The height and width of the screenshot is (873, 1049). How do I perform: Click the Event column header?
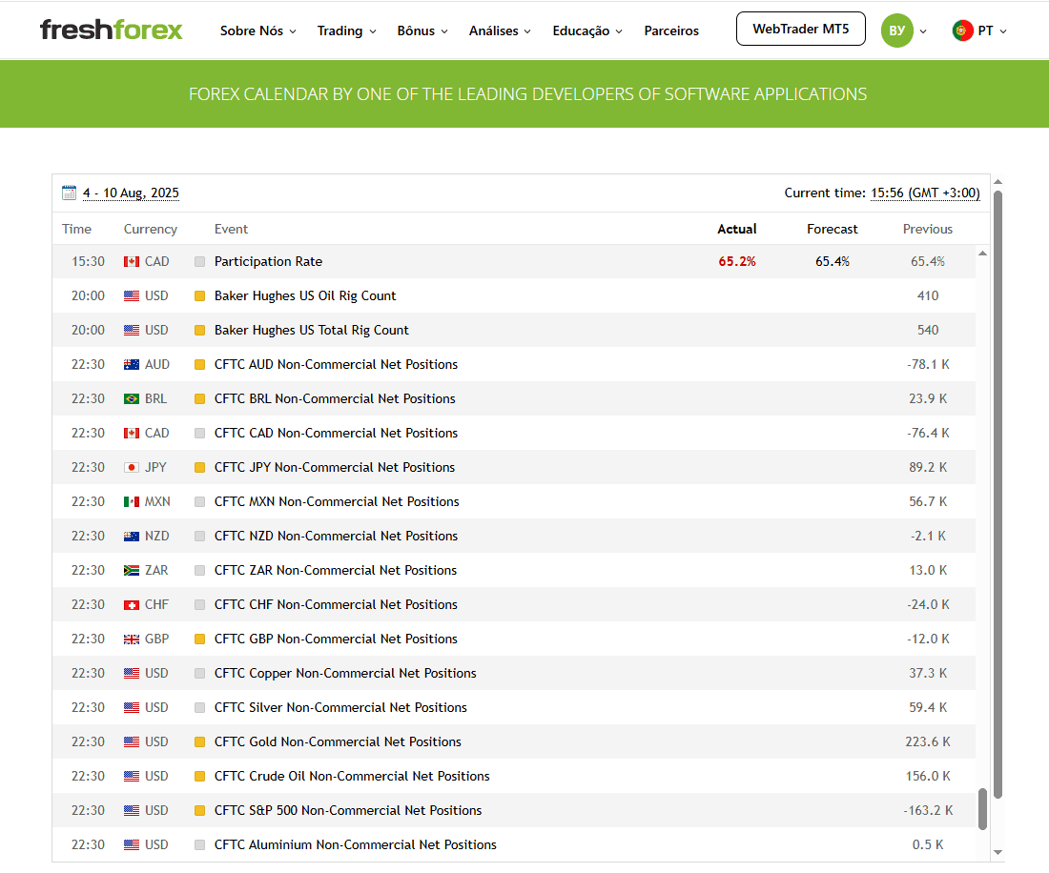[231, 229]
